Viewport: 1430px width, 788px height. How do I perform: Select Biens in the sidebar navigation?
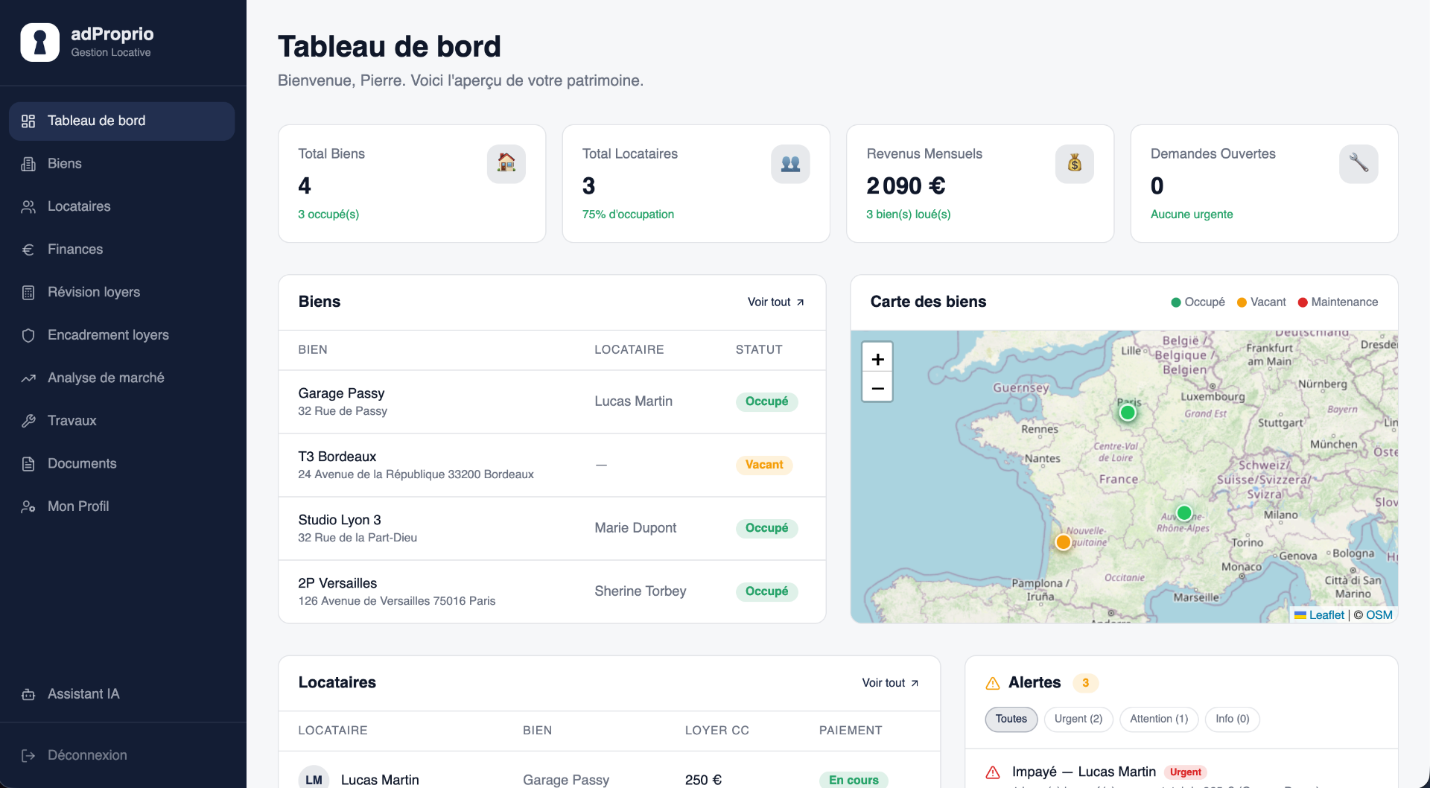tap(64, 163)
